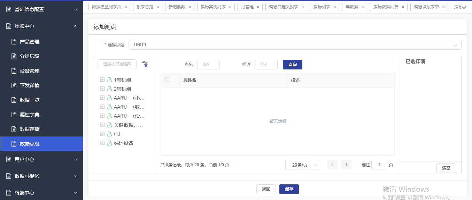
Task: Expand the 用户中心 sidebar menu
Action: tap(41, 159)
